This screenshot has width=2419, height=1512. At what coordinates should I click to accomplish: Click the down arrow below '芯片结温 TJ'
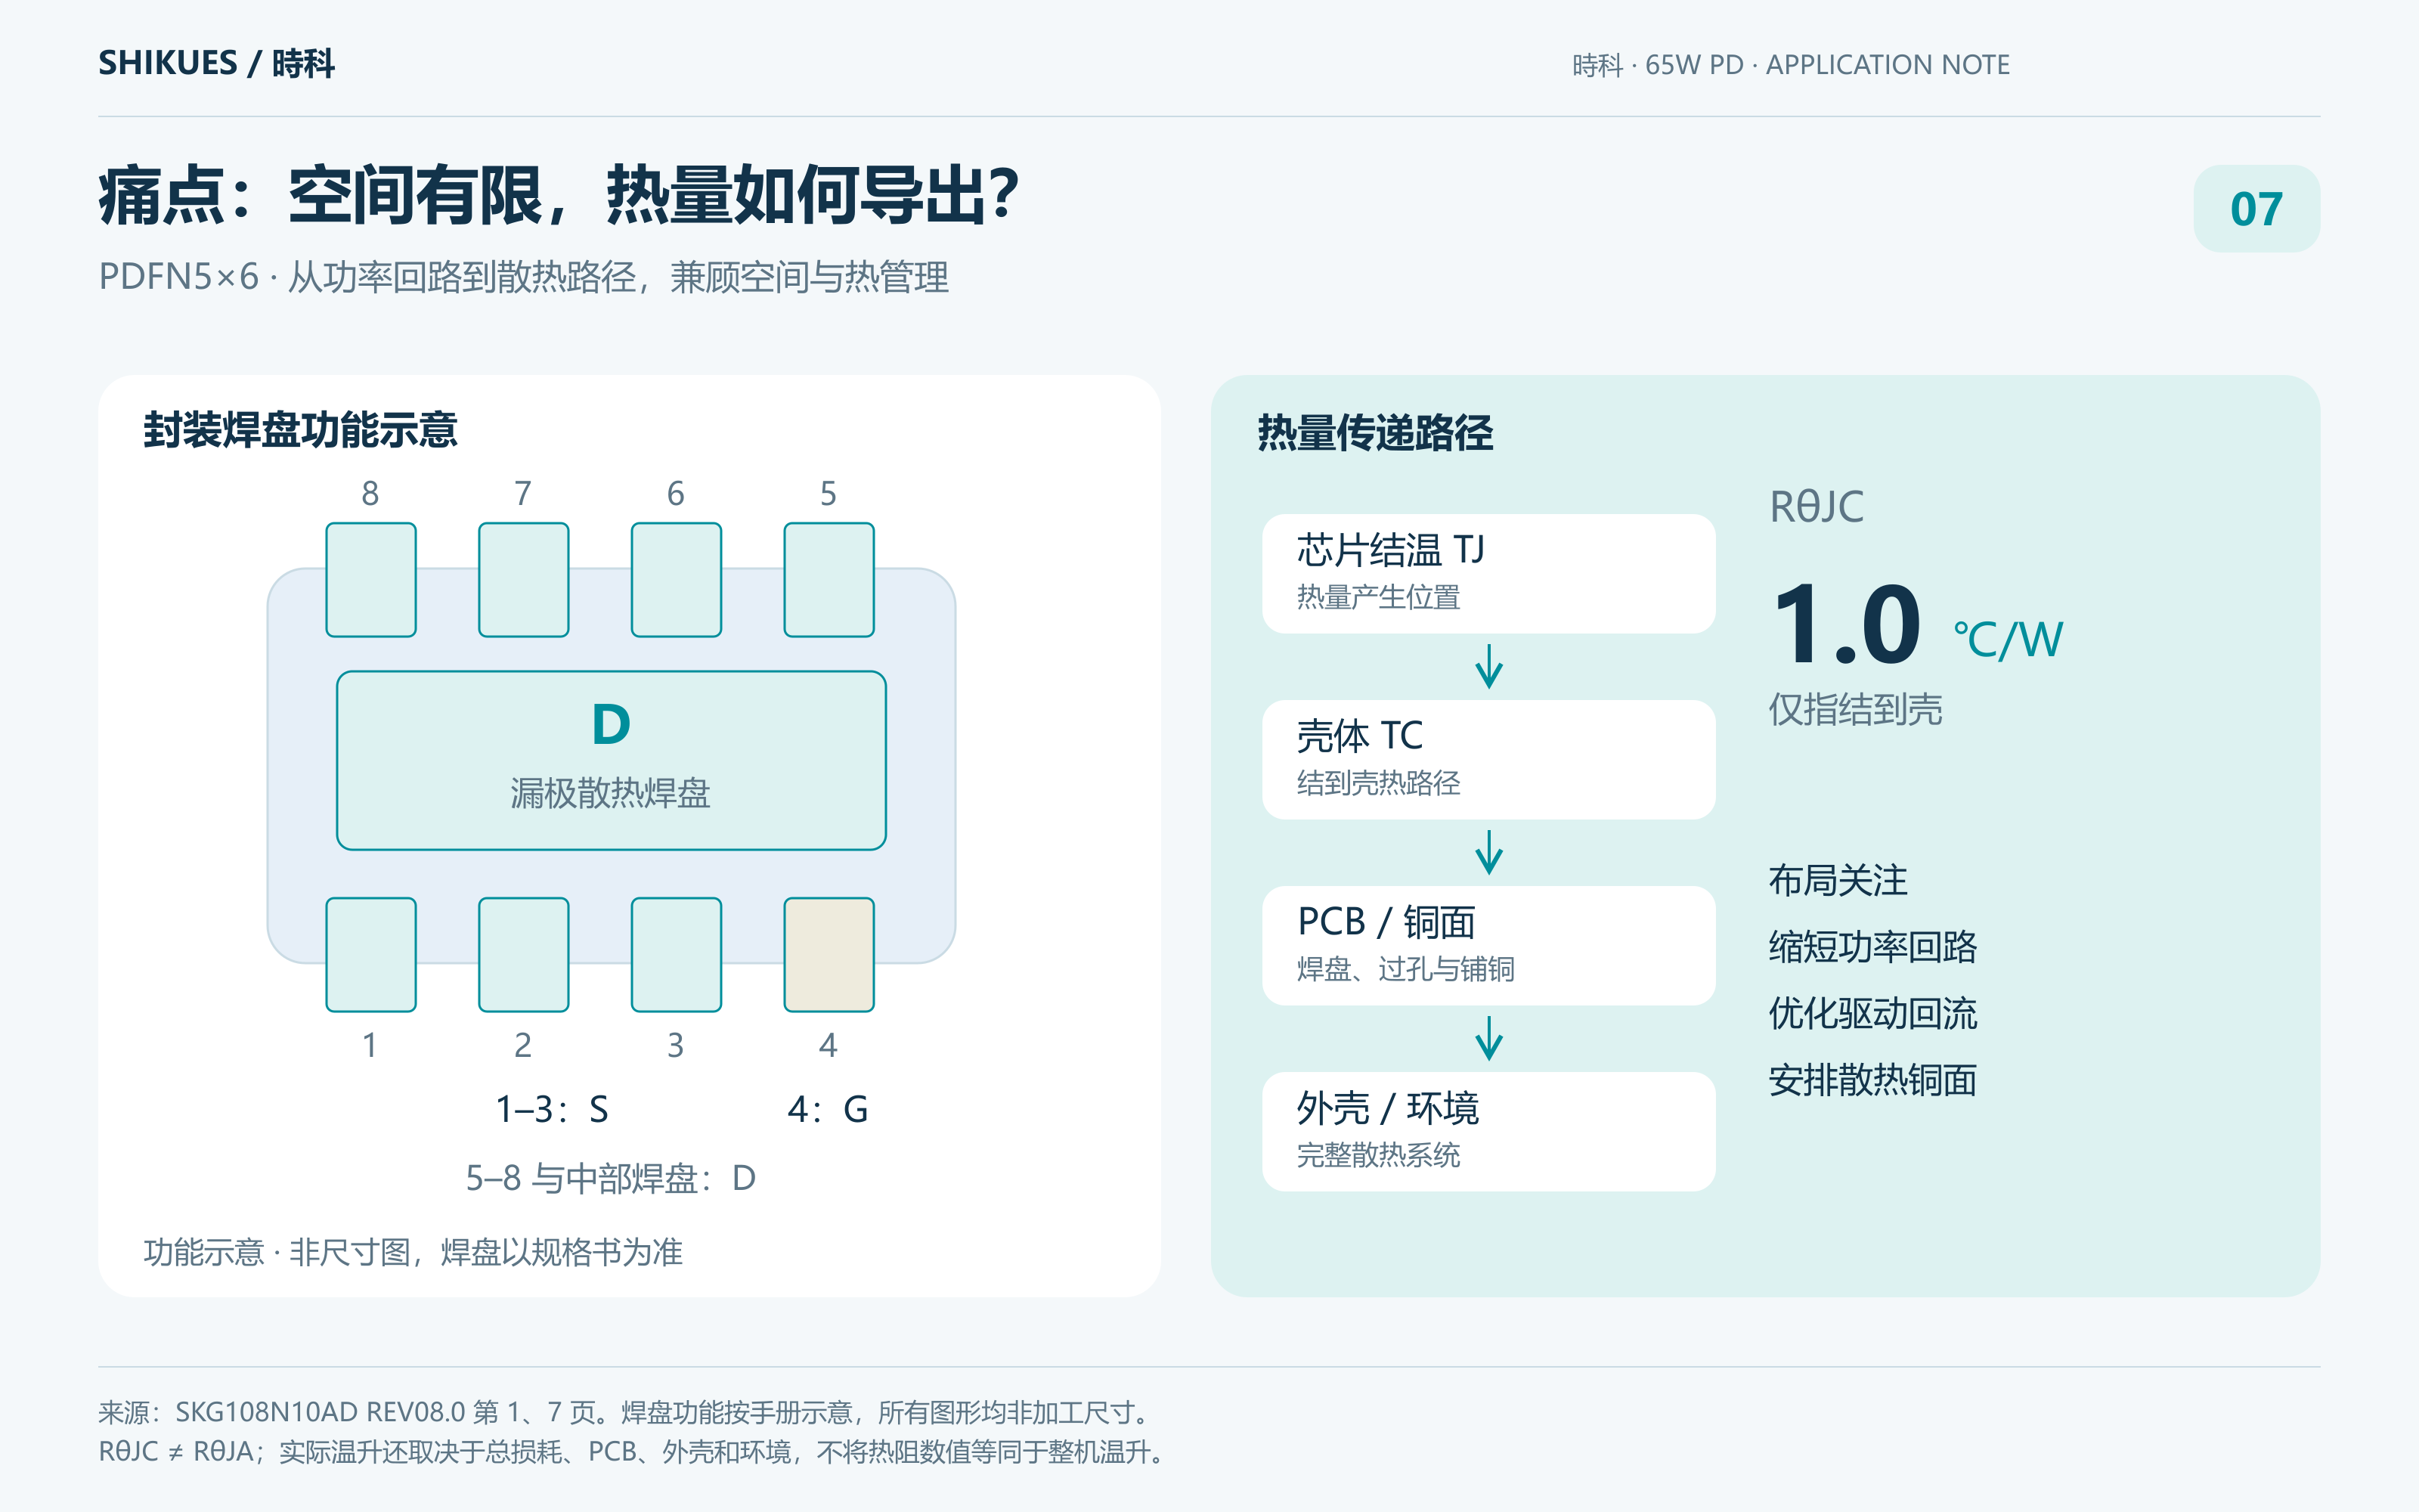click(1488, 666)
